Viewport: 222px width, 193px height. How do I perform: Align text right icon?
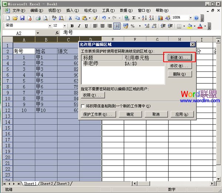coord(110,26)
